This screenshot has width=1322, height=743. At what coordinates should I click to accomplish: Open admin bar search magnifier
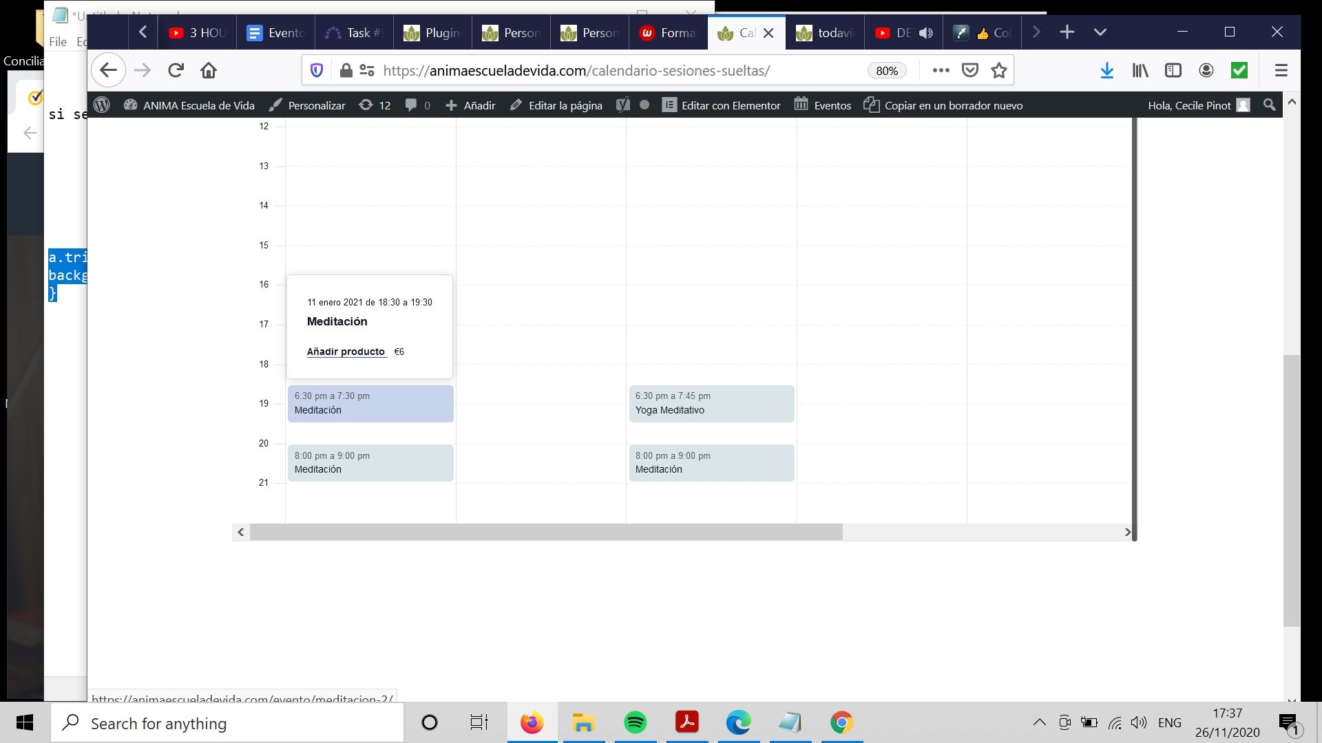pyautogui.click(x=1270, y=105)
